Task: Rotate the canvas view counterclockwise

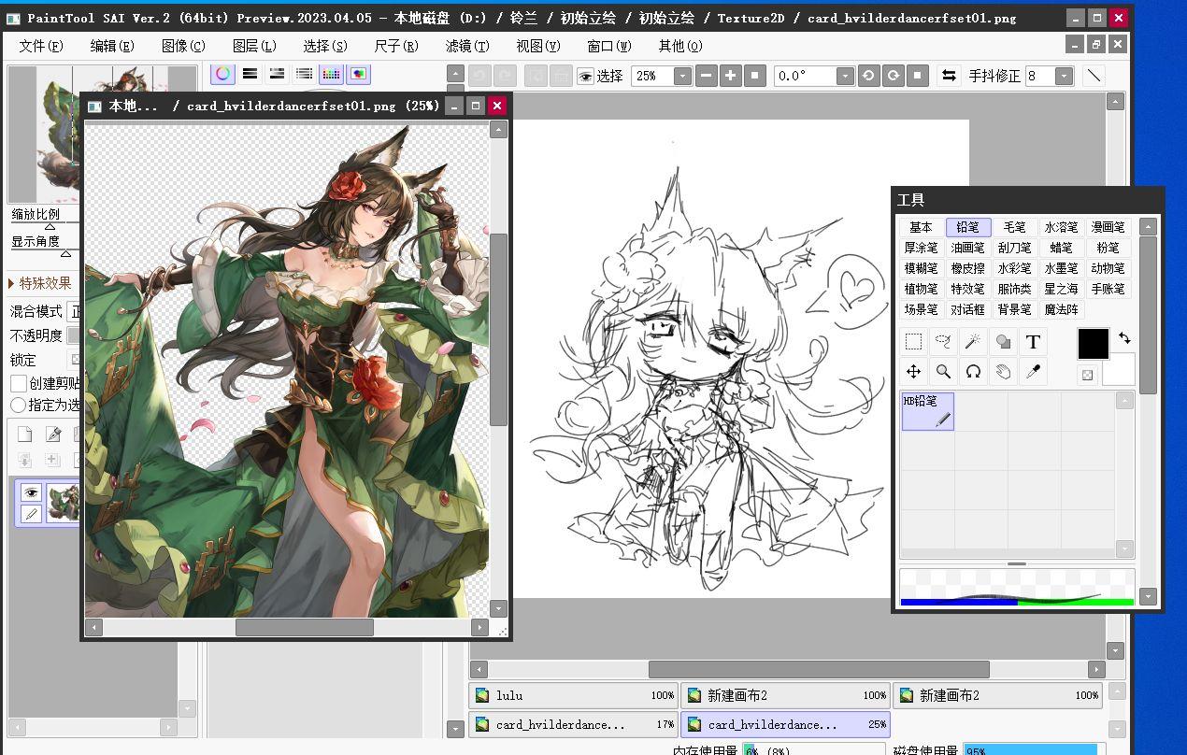Action: [x=868, y=76]
